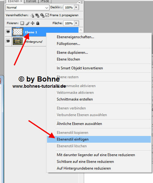
Task: Open the layers panel options menu icon
Action: [x=81, y=2]
